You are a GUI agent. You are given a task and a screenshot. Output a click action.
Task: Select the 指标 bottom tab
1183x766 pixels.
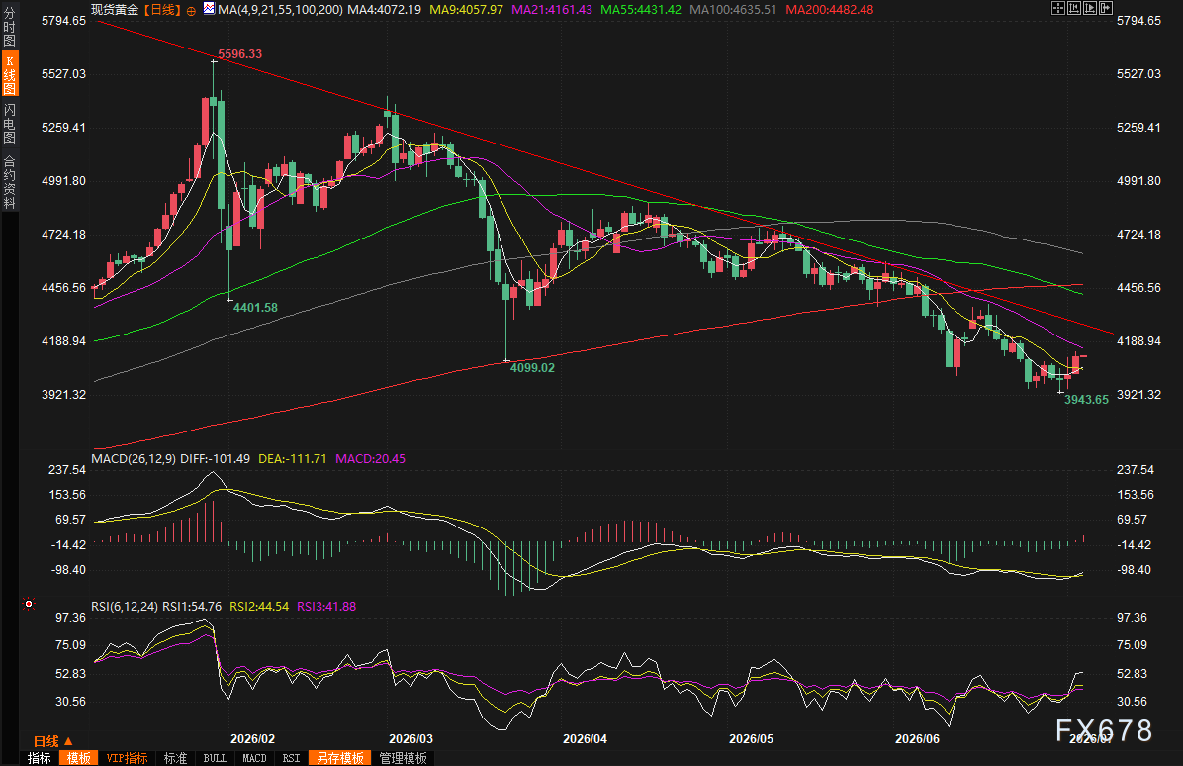(x=40, y=758)
